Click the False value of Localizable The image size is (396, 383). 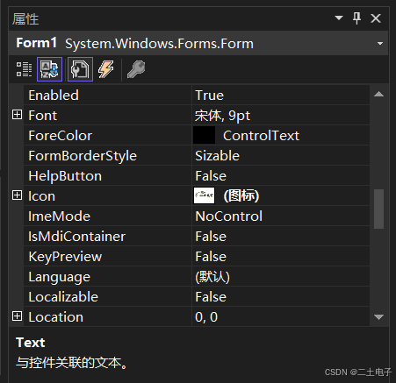click(x=211, y=297)
